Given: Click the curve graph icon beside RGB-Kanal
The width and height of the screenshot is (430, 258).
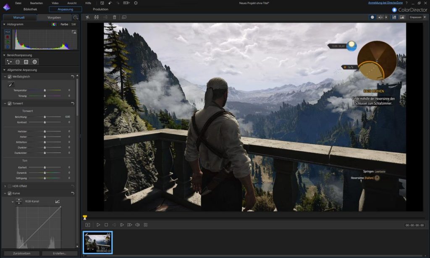Looking at the screenshot, I should point(57,201).
